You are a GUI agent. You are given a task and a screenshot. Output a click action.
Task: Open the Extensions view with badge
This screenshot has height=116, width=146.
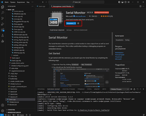coord(3,30)
